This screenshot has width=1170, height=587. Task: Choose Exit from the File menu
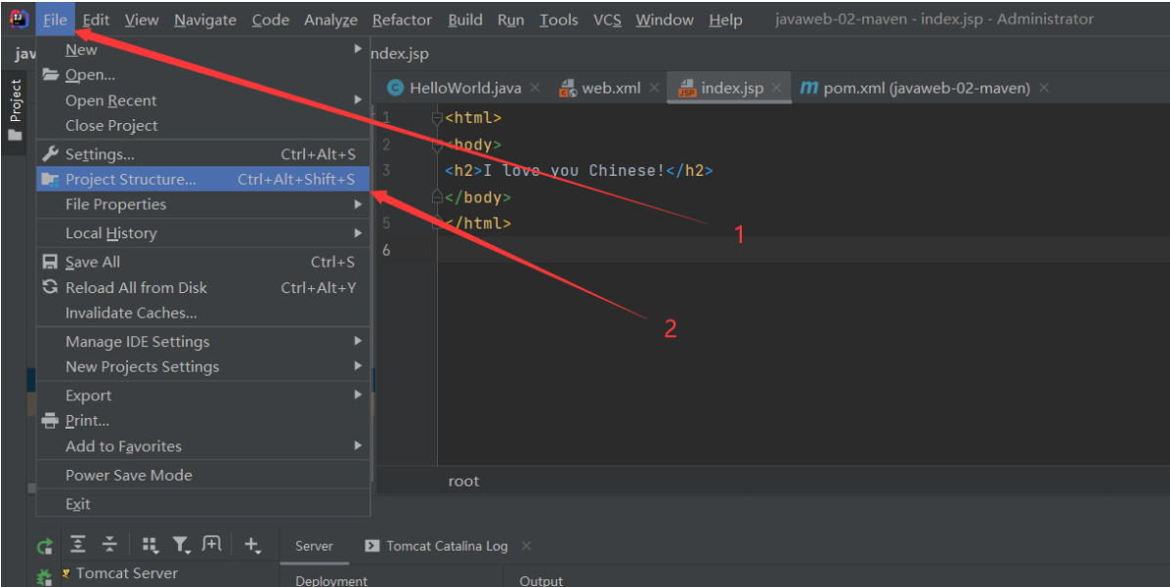203,503
